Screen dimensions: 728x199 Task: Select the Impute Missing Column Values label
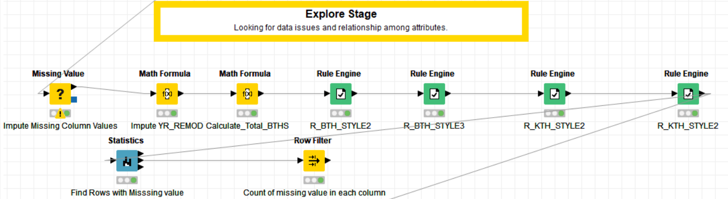point(60,126)
